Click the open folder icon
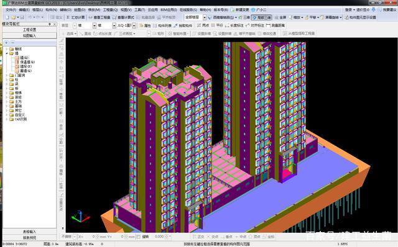Viewport: 398px width, 247px height. pyautogui.click(x=14, y=17)
